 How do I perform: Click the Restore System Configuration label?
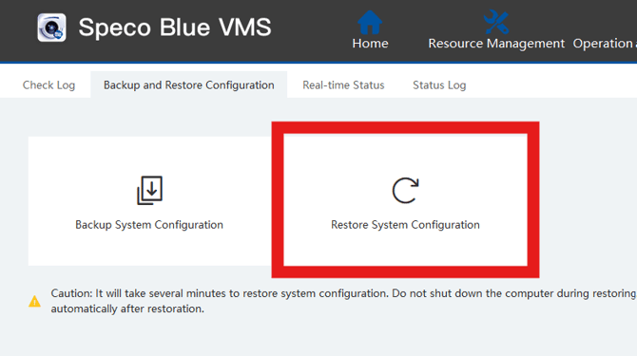click(x=405, y=225)
